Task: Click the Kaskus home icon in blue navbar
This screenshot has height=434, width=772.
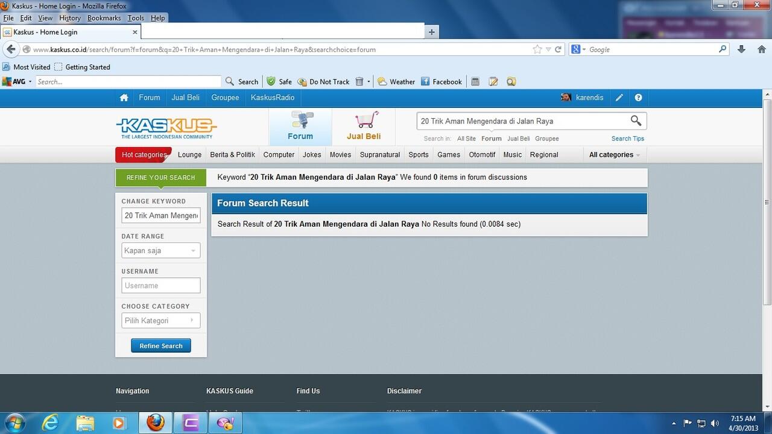Action: point(124,98)
